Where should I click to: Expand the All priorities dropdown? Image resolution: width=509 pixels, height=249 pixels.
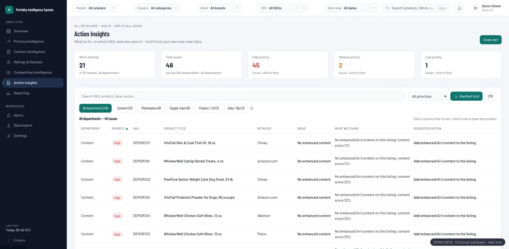click(428, 96)
